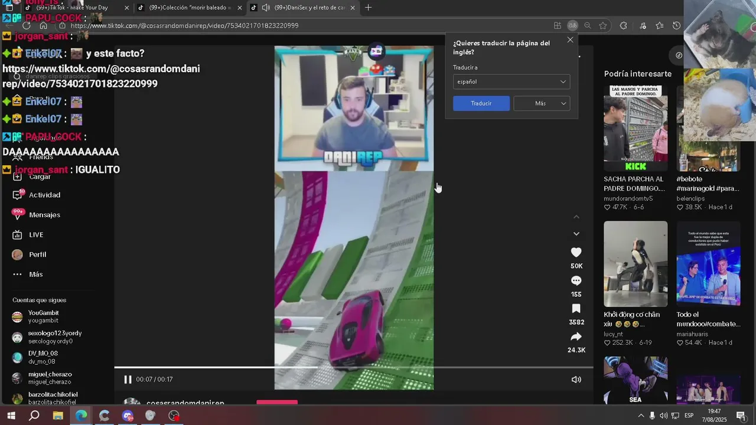Close the DaniSex y el reto tab
This screenshot has height=425, width=756.
pyautogui.click(x=353, y=8)
